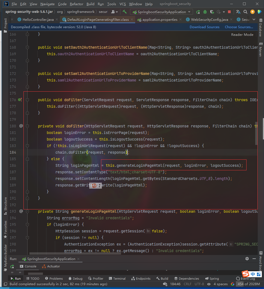Screen dimensions: 264x289
Task: Open the Maven tool window
Action: point(261,49)
